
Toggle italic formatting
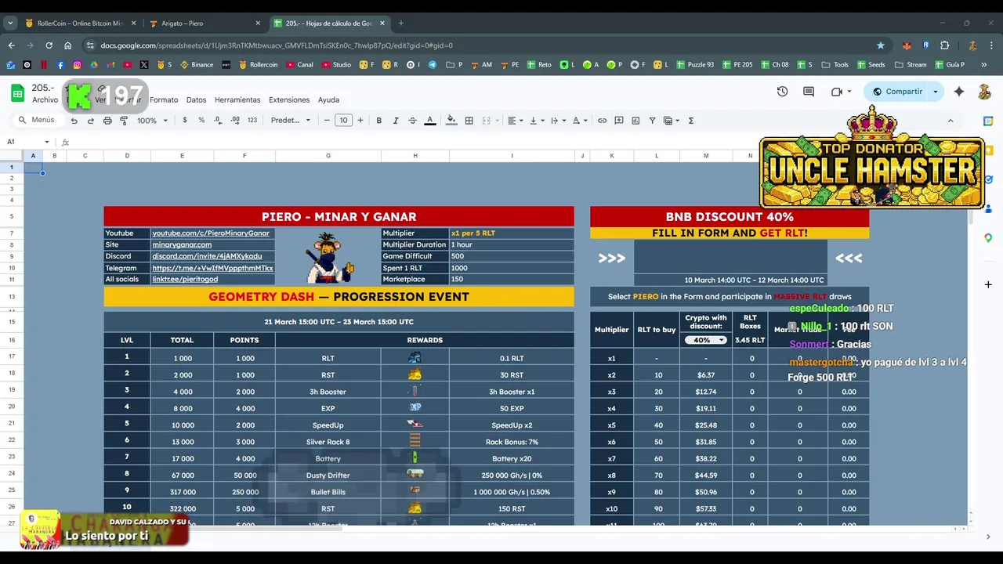(x=396, y=121)
